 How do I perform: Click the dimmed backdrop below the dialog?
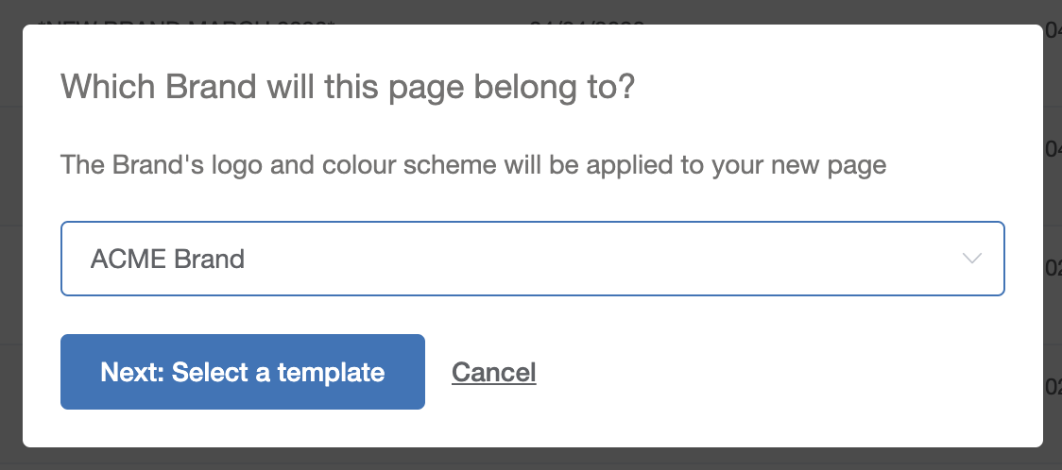click(529, 459)
